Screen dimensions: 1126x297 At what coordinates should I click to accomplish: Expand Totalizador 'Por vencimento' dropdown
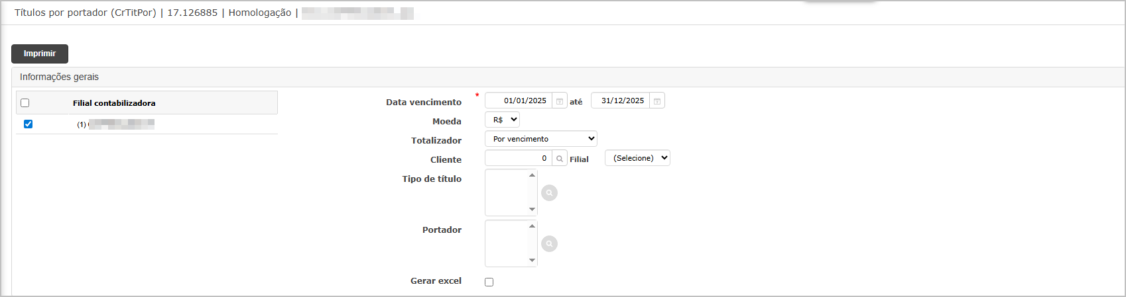pos(541,139)
